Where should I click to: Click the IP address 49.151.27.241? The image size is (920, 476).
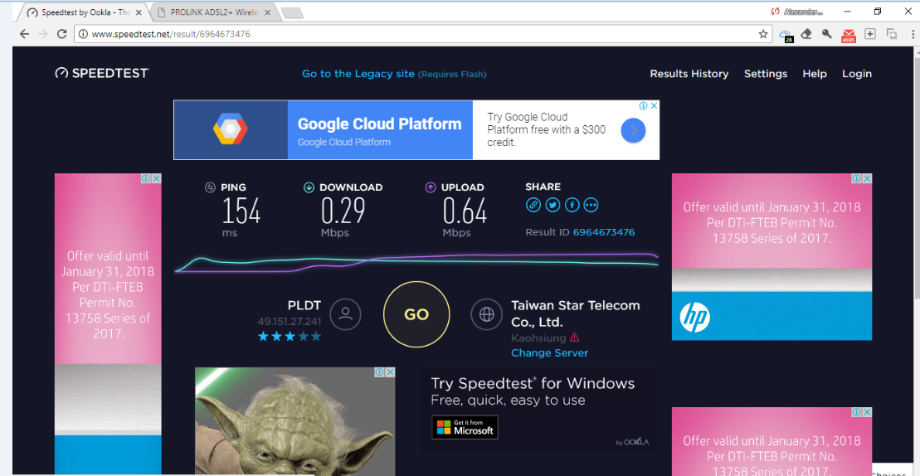click(x=290, y=321)
